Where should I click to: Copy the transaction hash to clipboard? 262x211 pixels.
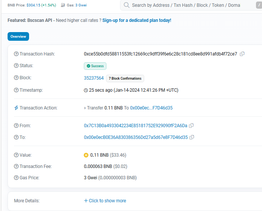click(x=242, y=54)
